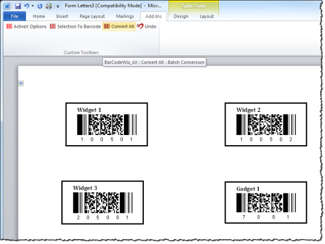This screenshot has height=244, width=325.
Task: Open Customize Quick Access Toolbar dropdown
Action: (x=58, y=7)
